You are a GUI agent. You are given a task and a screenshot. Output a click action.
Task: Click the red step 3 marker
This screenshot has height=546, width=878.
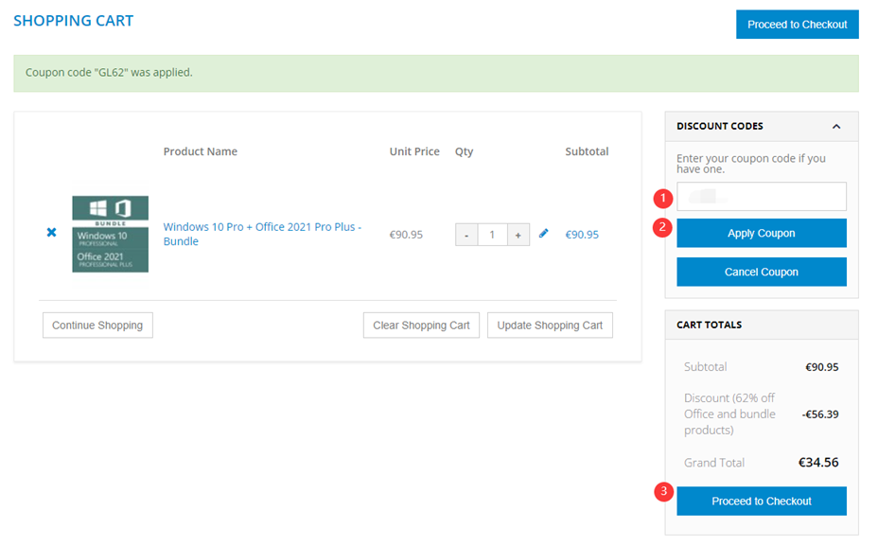point(664,491)
